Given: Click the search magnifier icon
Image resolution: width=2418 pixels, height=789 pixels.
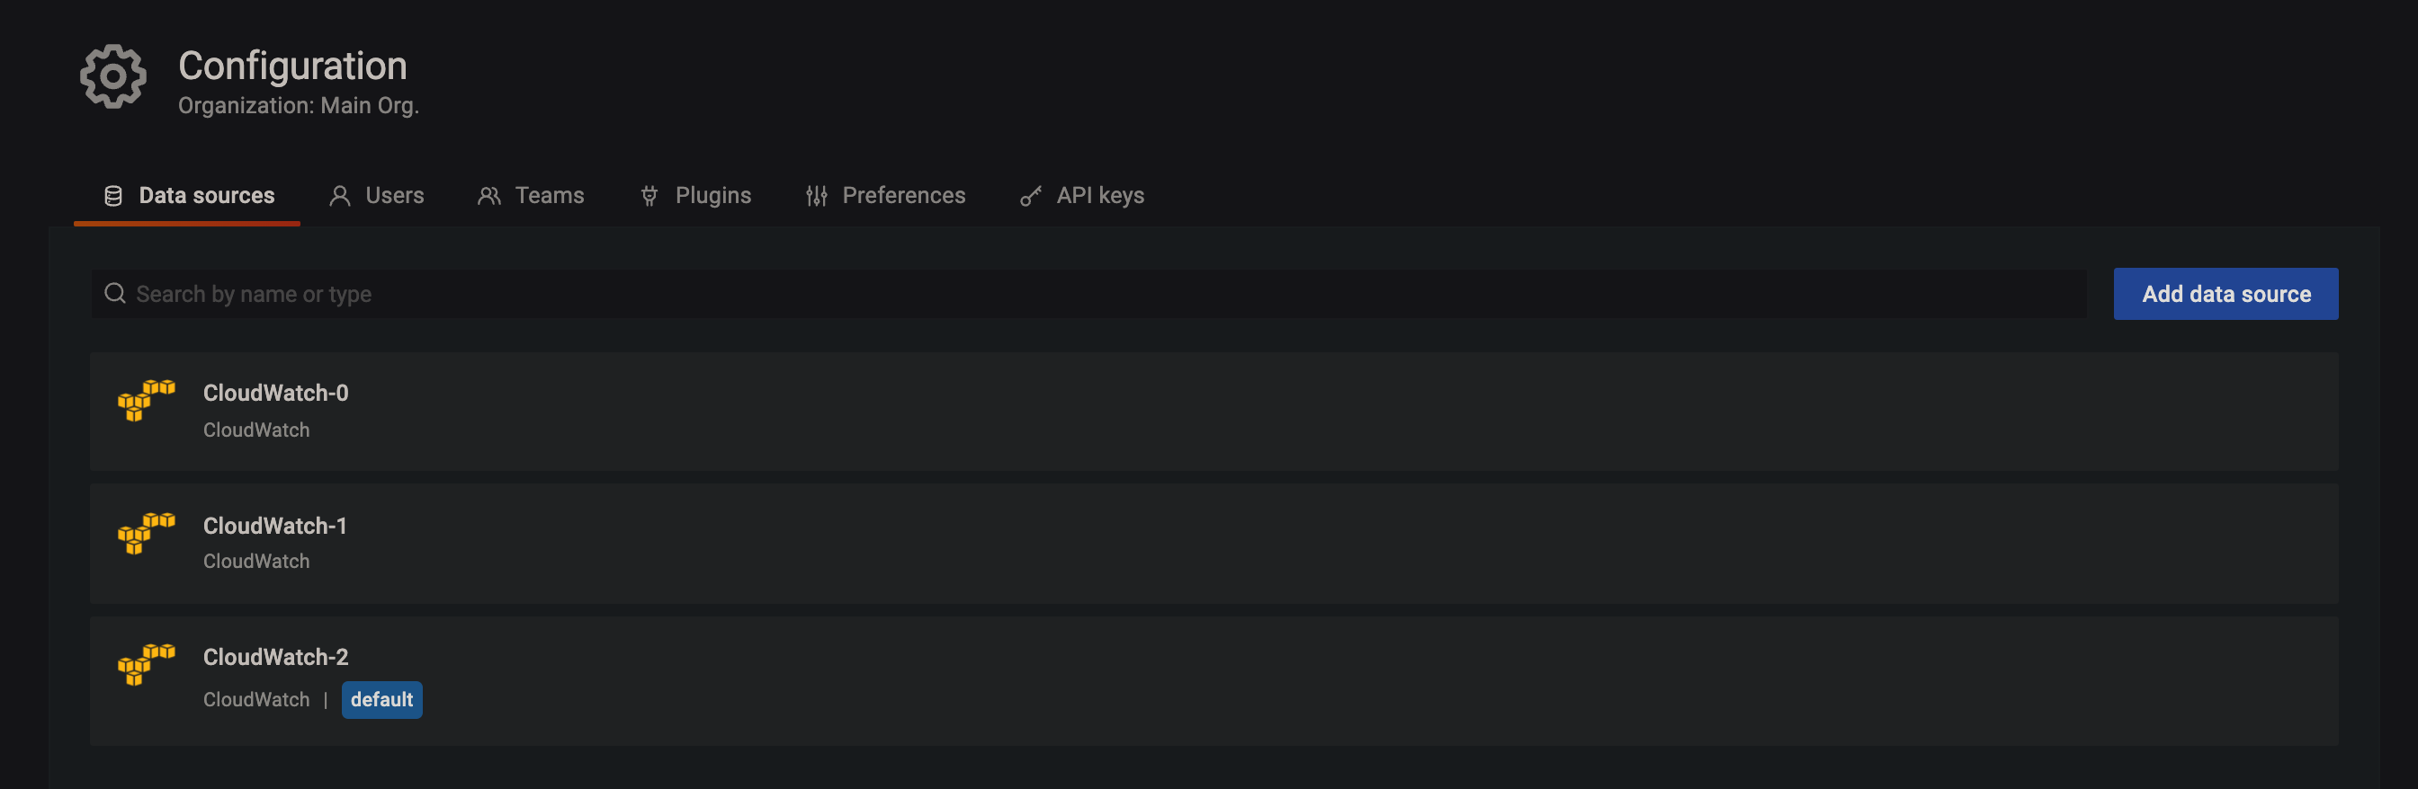Looking at the screenshot, I should point(114,294).
